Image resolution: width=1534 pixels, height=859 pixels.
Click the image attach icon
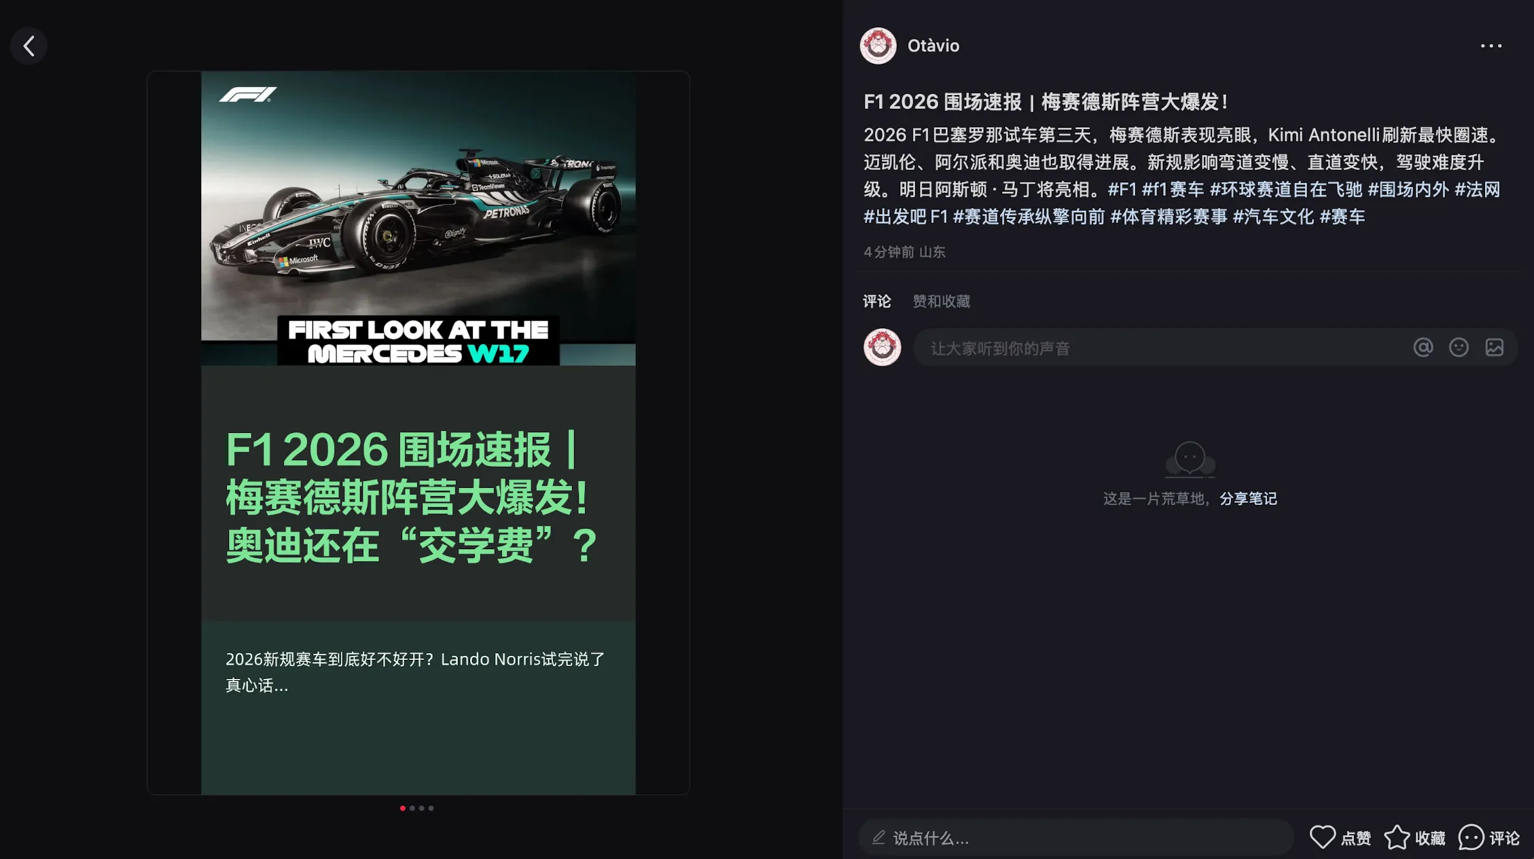click(x=1495, y=348)
